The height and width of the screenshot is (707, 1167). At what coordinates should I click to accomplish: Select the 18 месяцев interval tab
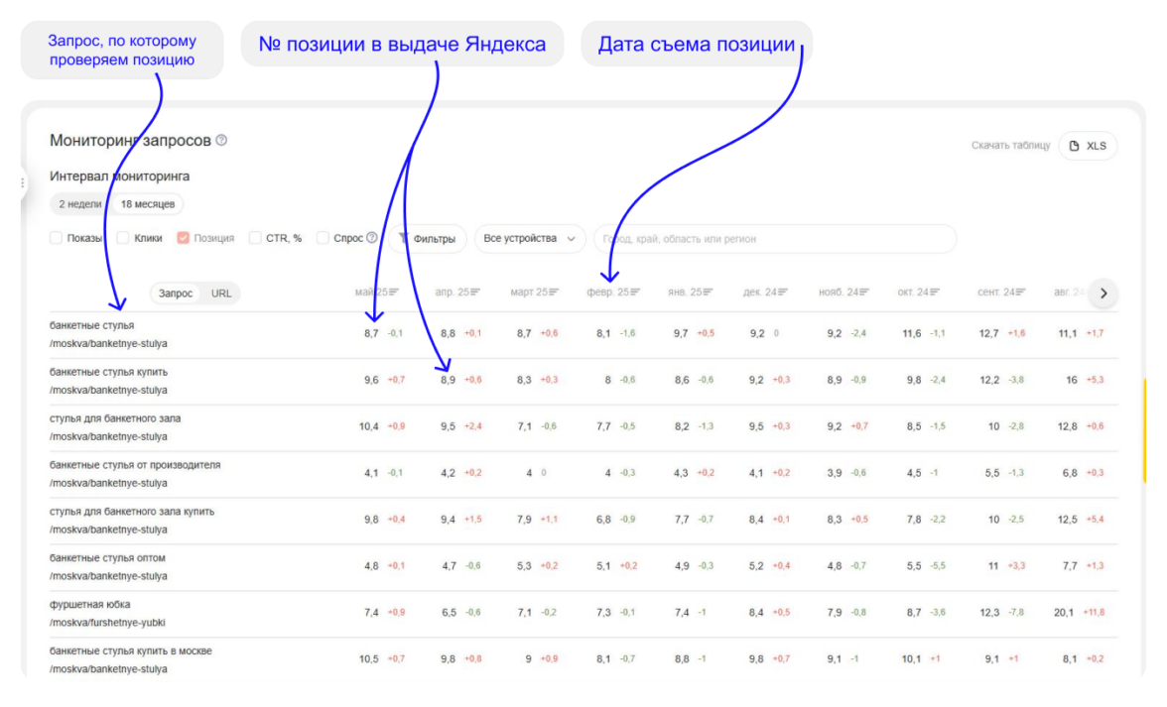147,203
